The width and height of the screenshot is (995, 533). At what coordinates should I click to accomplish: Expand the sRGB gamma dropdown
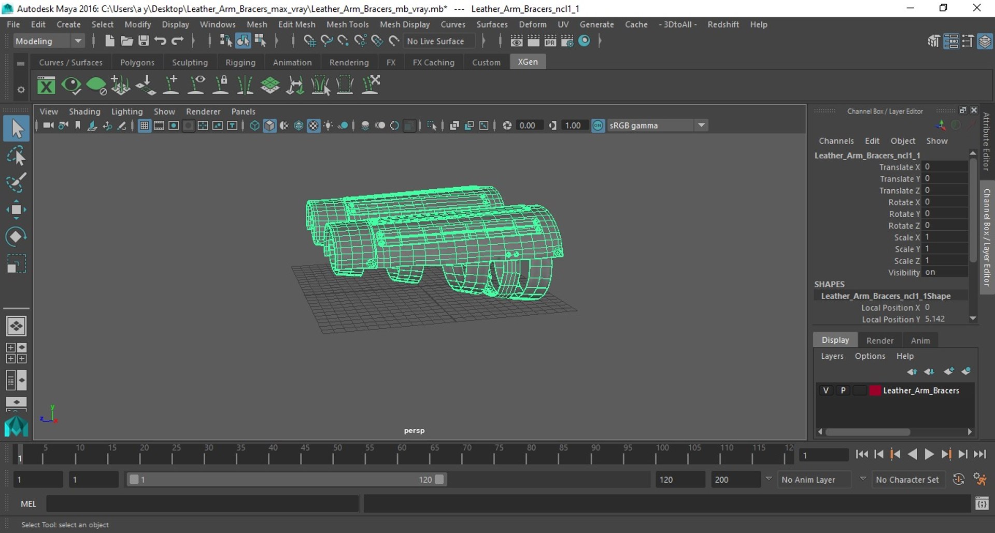tap(701, 125)
